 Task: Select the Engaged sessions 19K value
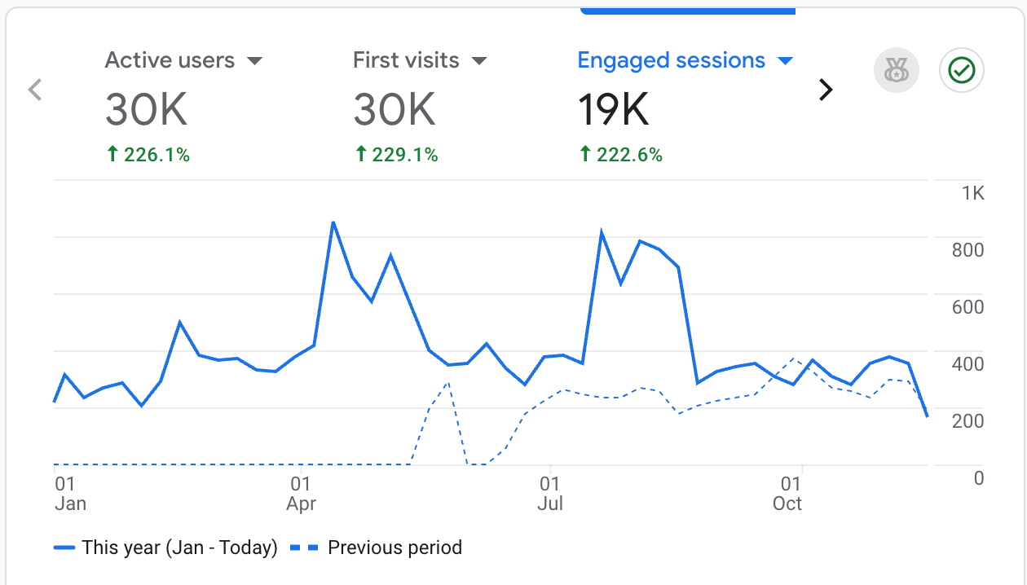(x=614, y=110)
